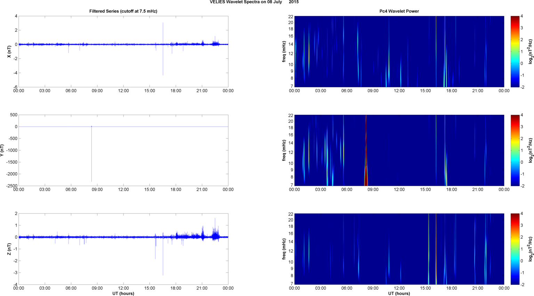Click the X (nT) axis label
The image size is (534, 296).
[x=9, y=51]
